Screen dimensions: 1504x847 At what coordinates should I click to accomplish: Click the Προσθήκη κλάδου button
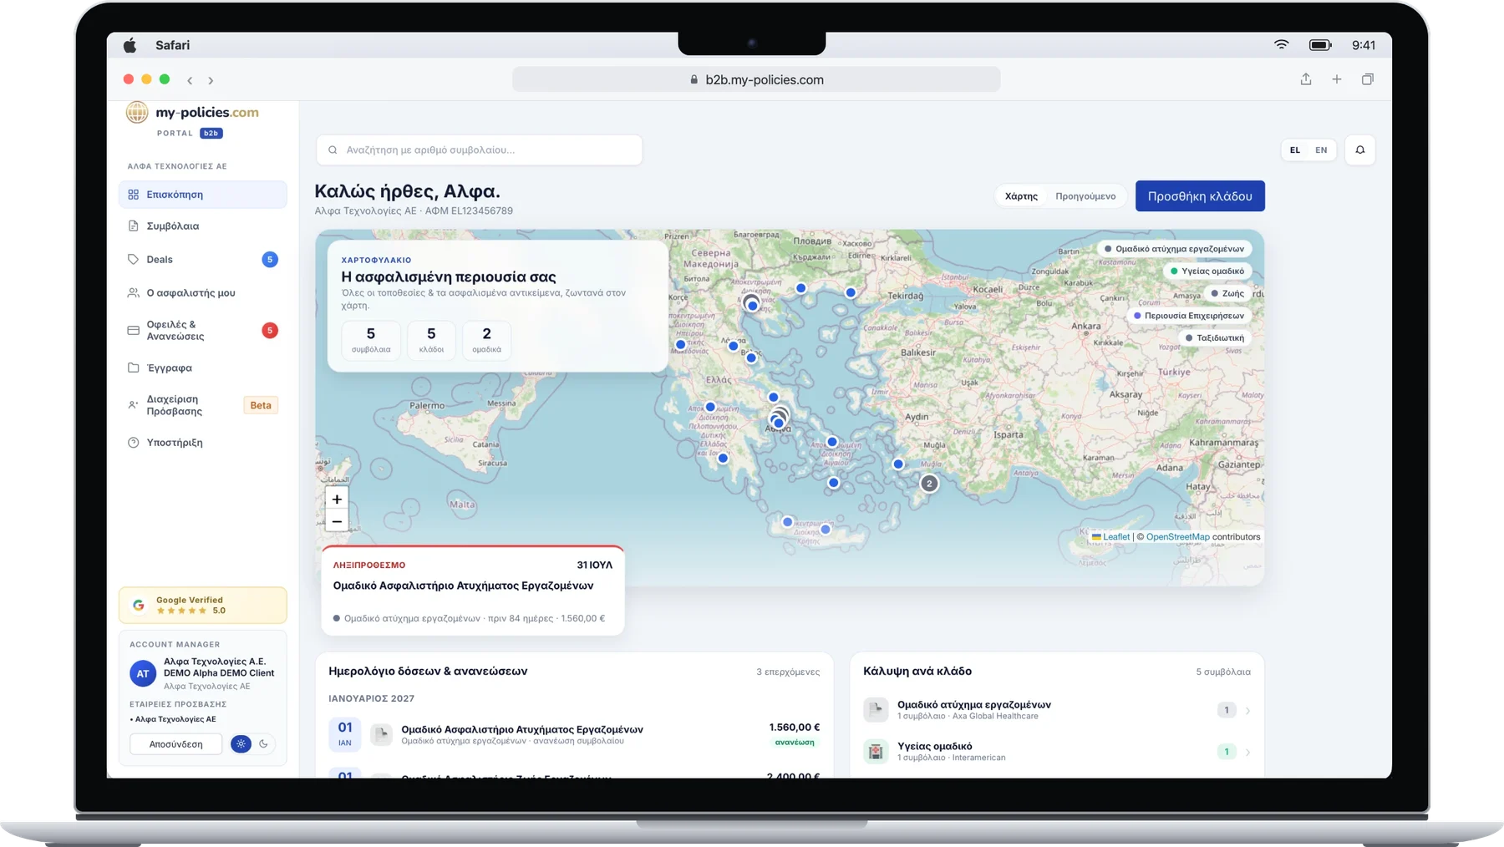click(1200, 196)
